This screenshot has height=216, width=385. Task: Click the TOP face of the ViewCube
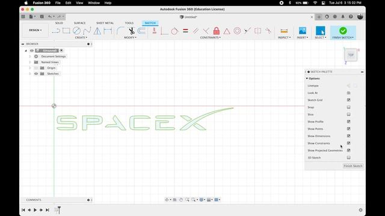(351, 55)
